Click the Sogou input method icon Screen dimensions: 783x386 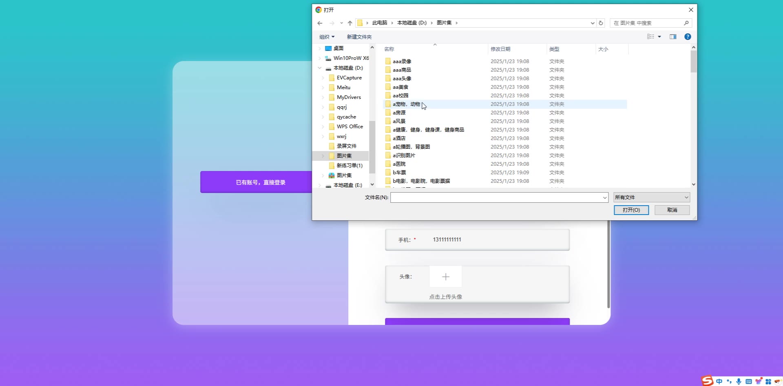pos(707,381)
